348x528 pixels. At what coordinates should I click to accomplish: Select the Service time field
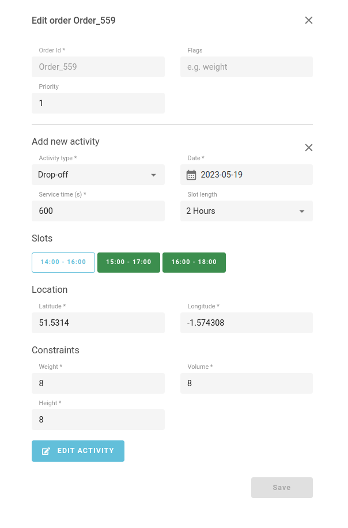[99, 211]
